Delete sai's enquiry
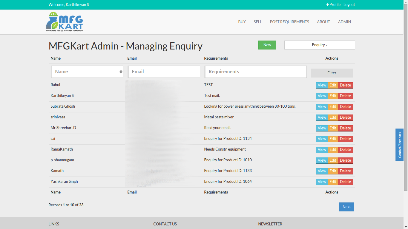This screenshot has width=408, height=229. pos(345,139)
